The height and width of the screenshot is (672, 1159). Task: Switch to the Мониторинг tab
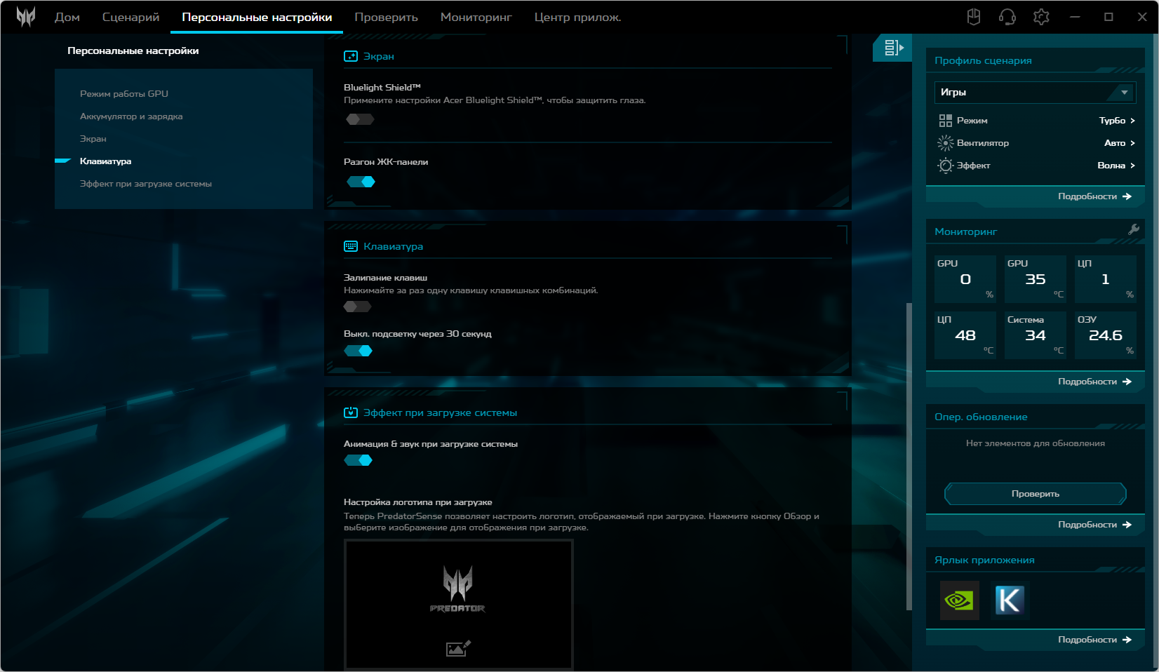pyautogui.click(x=476, y=17)
